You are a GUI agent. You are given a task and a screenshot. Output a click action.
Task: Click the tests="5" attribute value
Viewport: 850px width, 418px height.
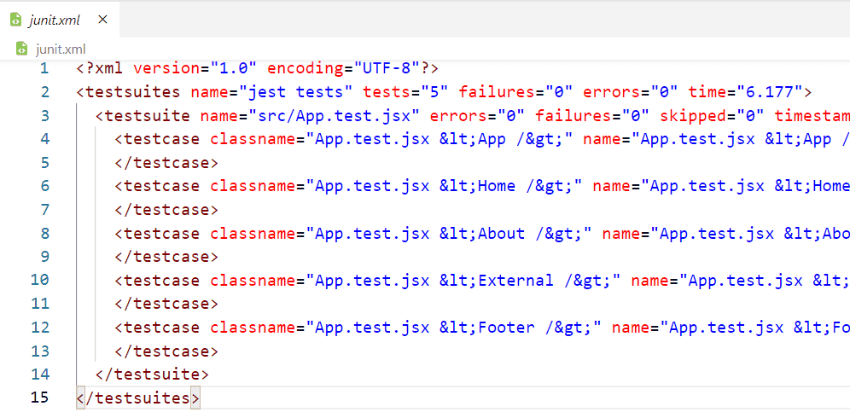pyautogui.click(x=434, y=92)
